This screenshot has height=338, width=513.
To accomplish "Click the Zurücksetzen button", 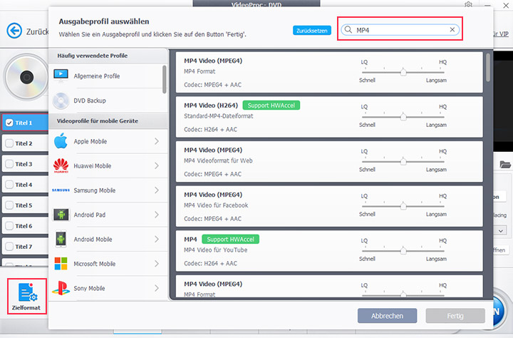I will (x=312, y=31).
